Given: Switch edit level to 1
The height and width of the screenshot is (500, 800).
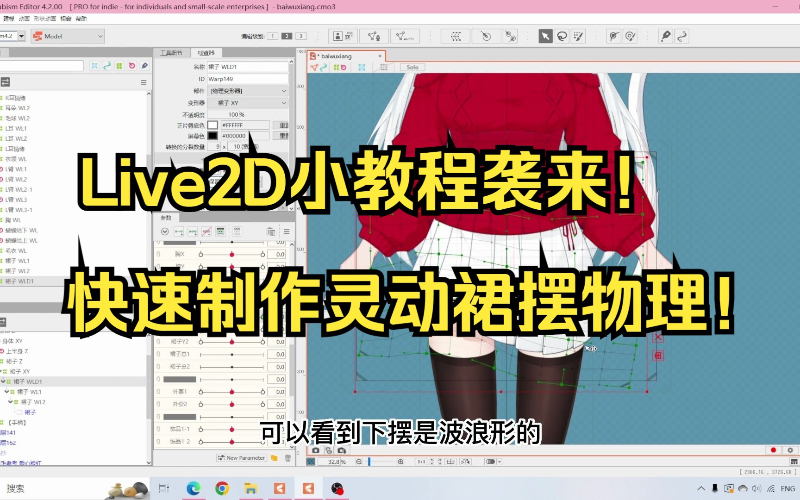Looking at the screenshot, I should [273, 36].
